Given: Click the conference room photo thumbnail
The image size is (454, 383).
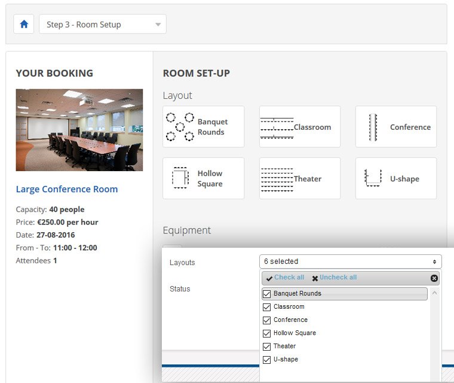Looking at the screenshot, I should (x=79, y=130).
